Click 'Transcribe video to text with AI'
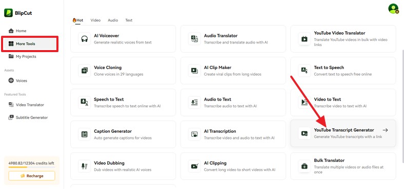This screenshot has height=189, width=404. tap(340, 106)
